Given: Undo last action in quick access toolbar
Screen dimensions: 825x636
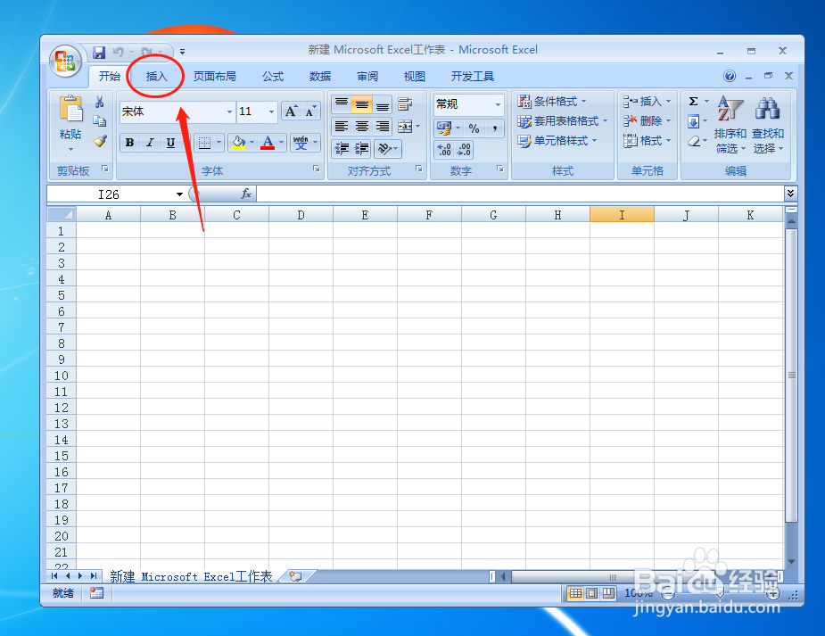Looking at the screenshot, I should coord(118,52).
